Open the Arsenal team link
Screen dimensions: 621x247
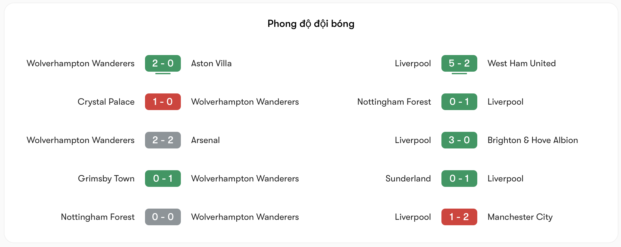pos(205,140)
